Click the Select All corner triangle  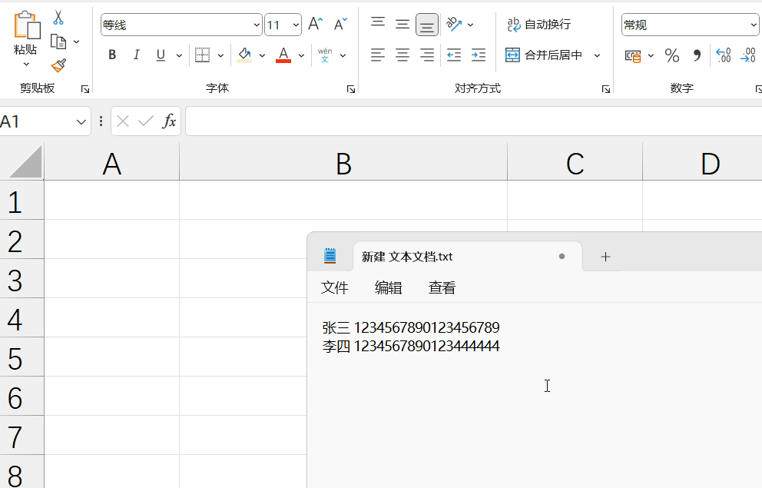[x=26, y=163]
